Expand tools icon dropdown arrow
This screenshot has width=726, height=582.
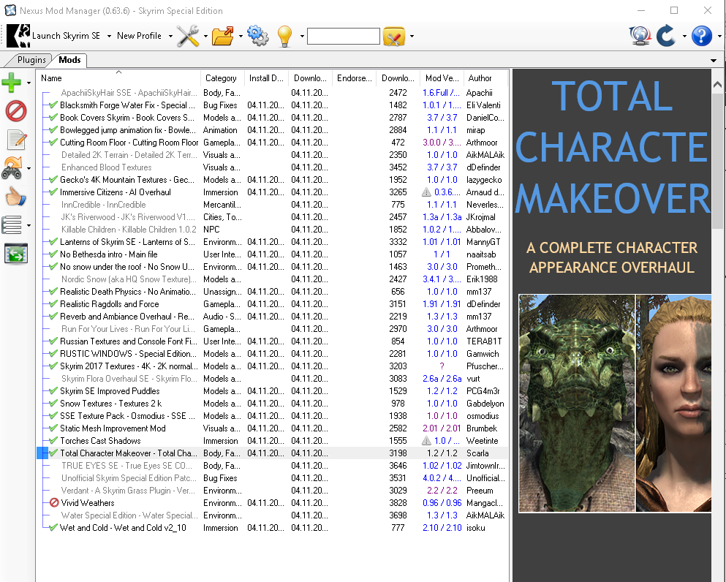(205, 36)
